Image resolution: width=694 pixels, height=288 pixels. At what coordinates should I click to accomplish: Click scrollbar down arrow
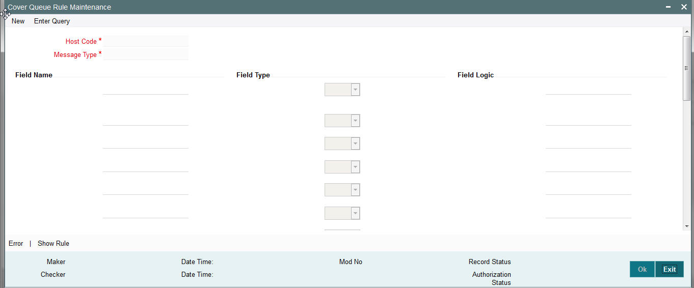point(686,225)
